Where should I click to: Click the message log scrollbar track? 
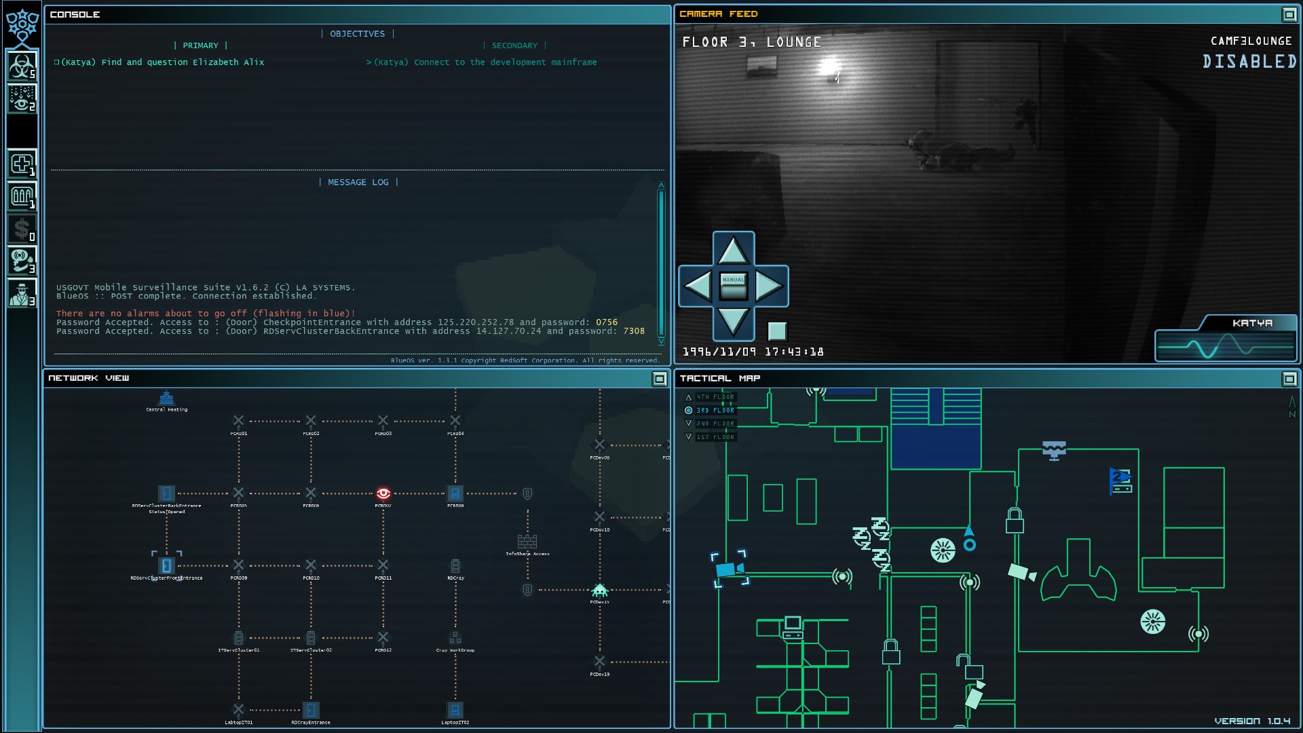point(661,263)
